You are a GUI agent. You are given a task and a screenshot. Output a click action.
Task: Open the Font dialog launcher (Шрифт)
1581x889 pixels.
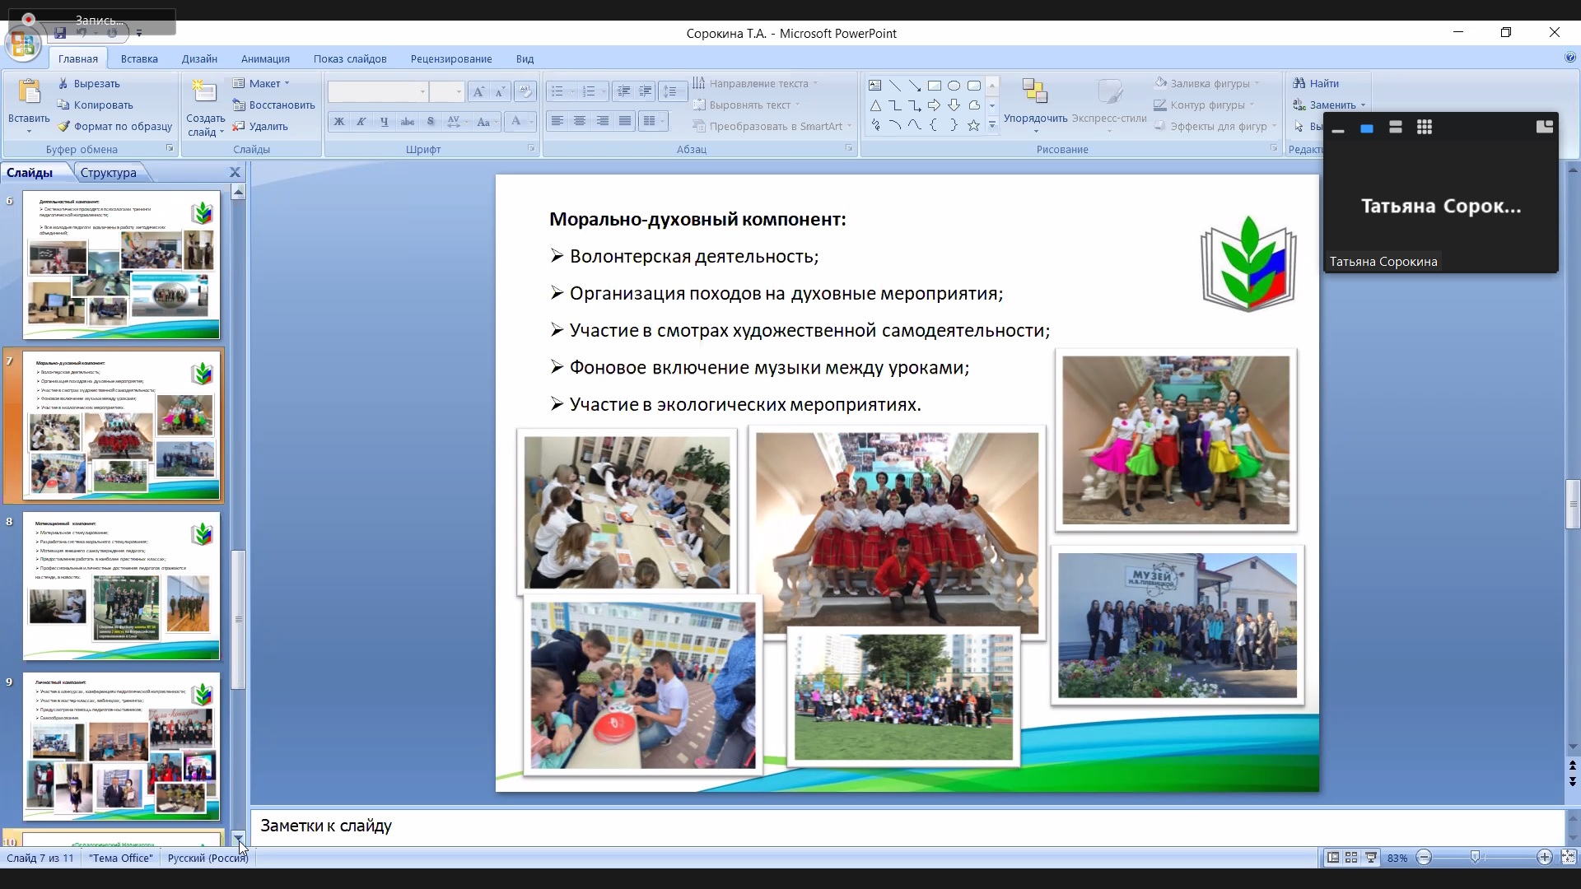coord(531,148)
